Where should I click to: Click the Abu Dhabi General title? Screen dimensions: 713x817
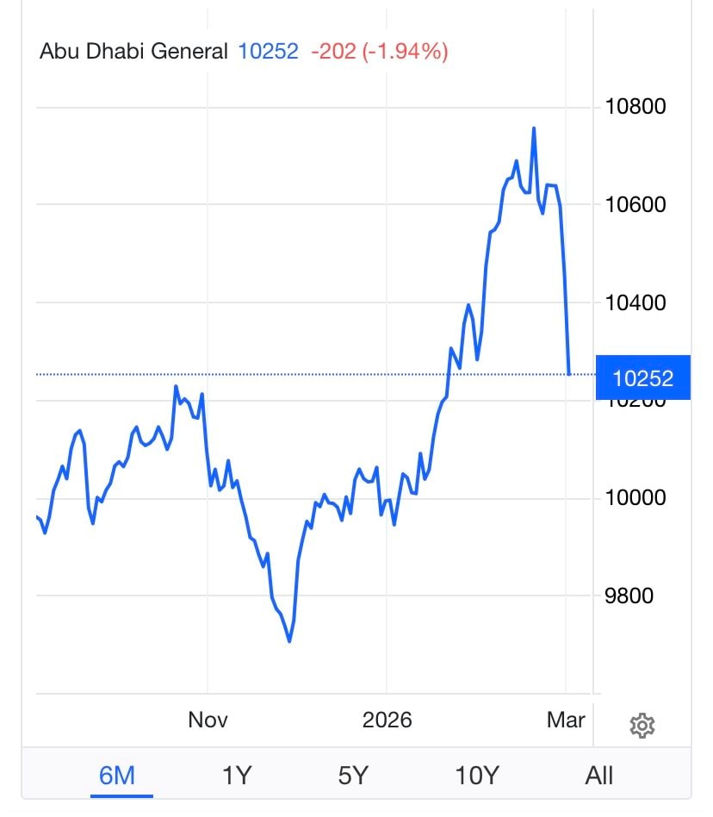pos(133,52)
